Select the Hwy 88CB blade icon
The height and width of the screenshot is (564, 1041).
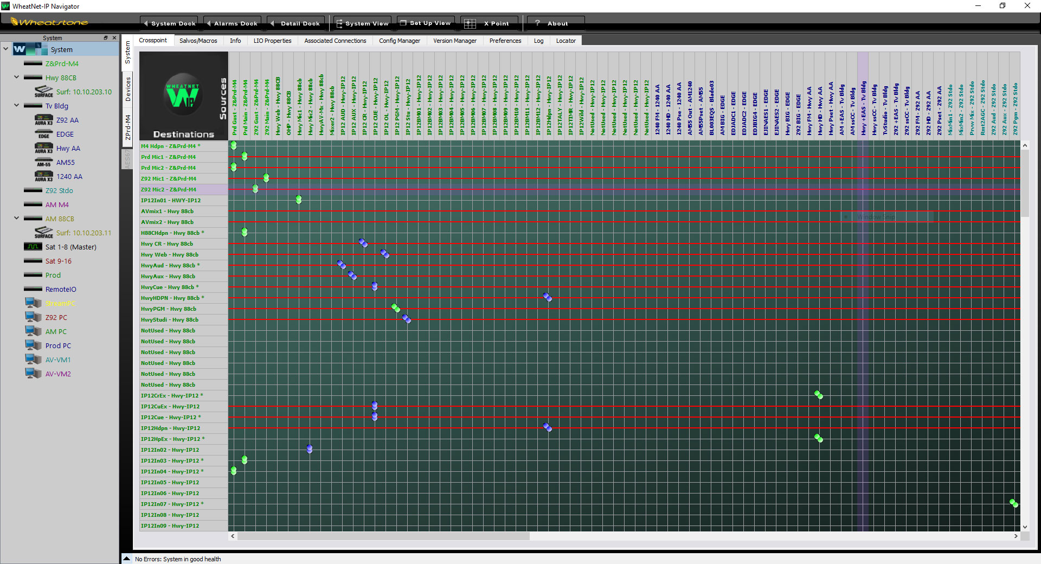pos(33,78)
